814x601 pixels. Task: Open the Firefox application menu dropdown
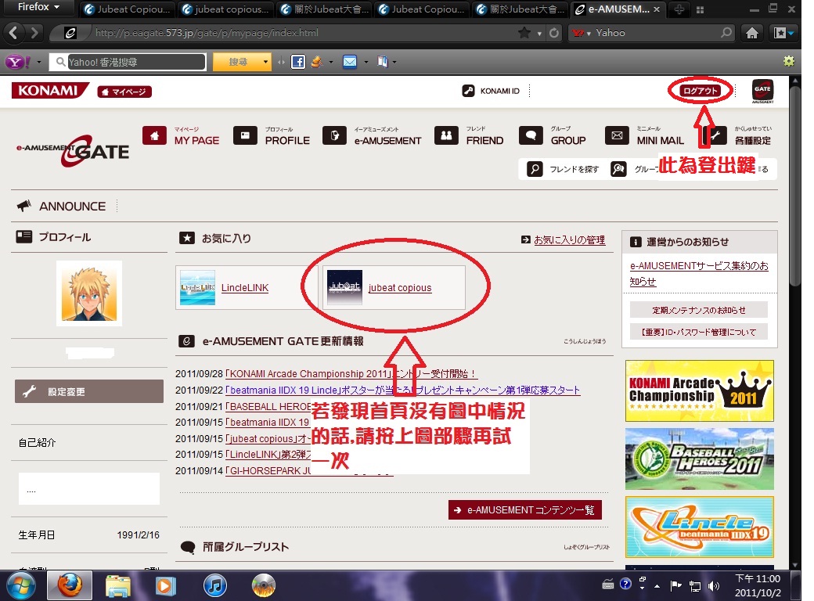pyautogui.click(x=39, y=8)
